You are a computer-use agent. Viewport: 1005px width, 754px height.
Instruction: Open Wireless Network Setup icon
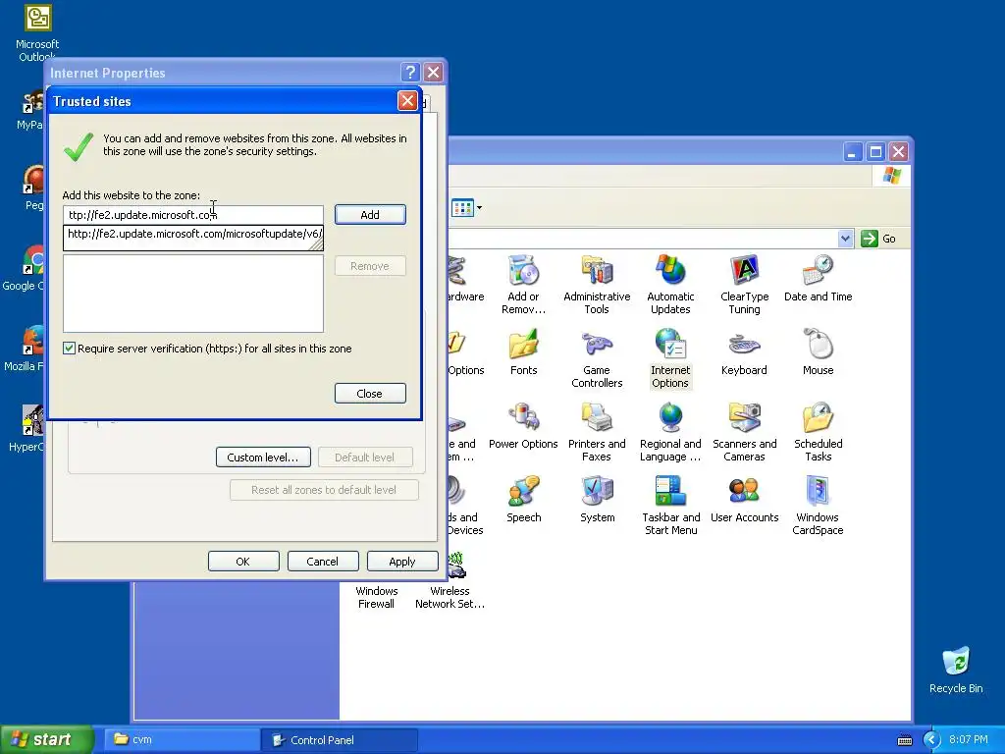[450, 579]
